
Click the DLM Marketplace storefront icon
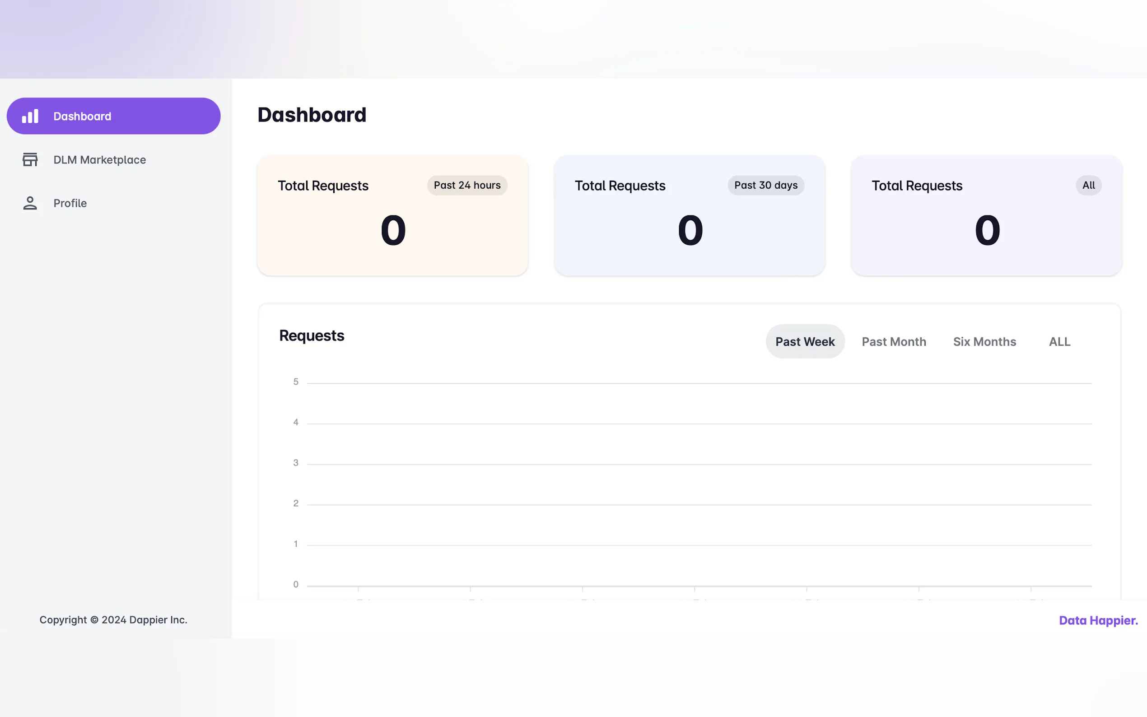[x=30, y=160]
